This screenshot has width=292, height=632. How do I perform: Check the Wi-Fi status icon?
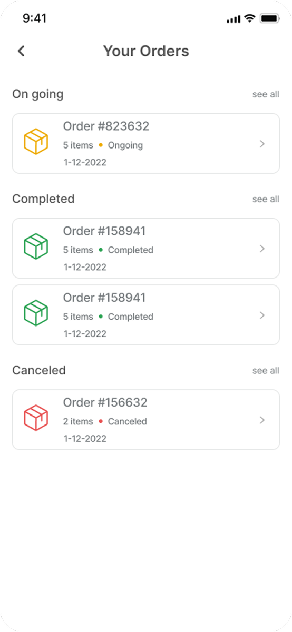click(249, 18)
